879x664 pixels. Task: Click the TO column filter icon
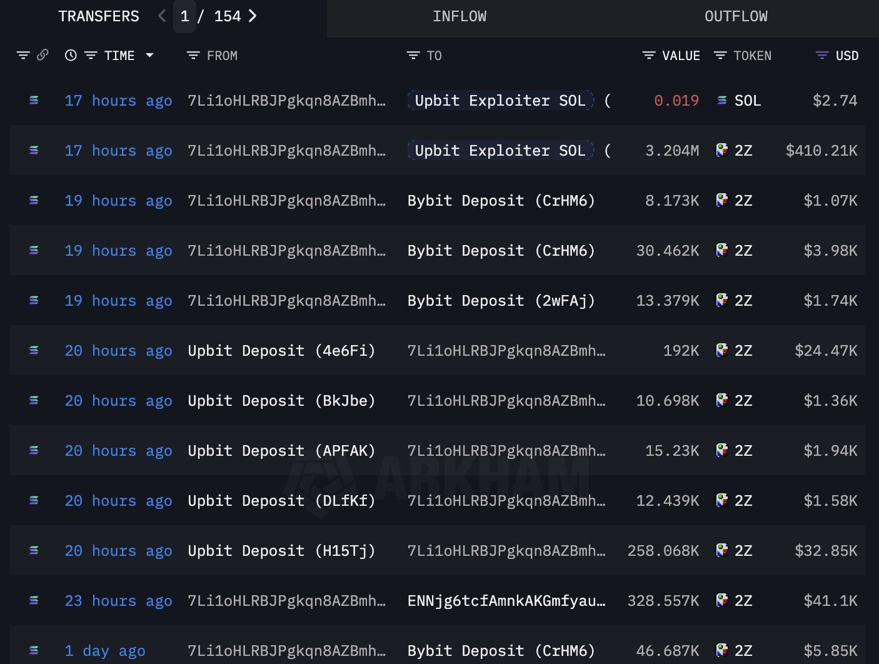tap(411, 55)
